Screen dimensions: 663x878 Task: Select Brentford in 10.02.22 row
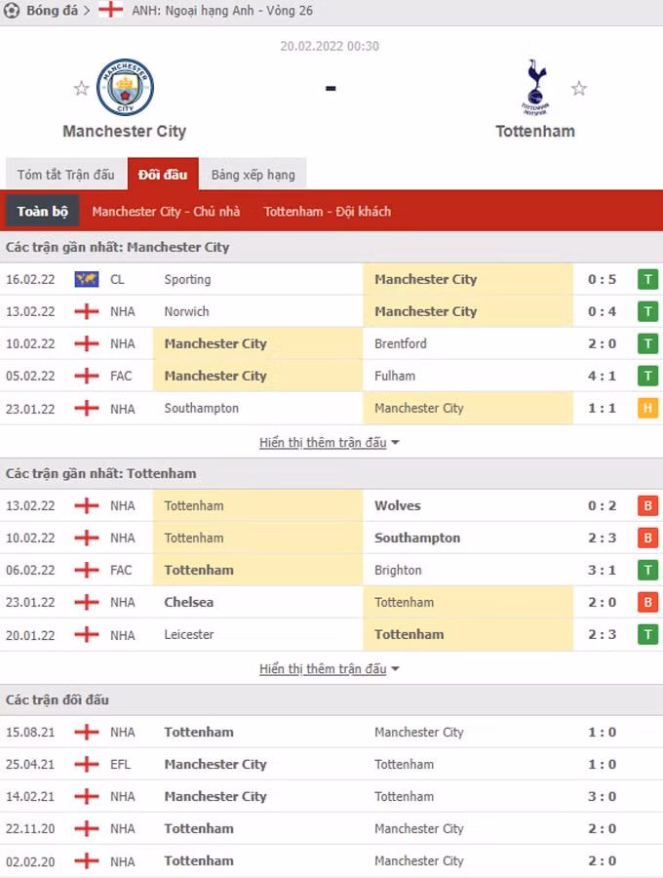coord(401,343)
